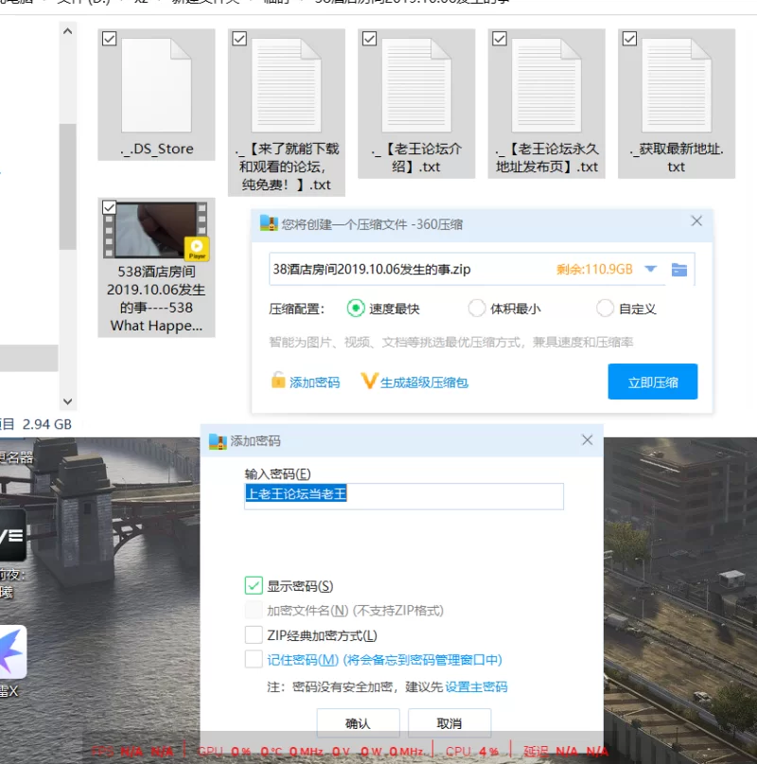Click the CPU 4% overlay reading
The height and width of the screenshot is (764, 757).
pyautogui.click(x=472, y=752)
